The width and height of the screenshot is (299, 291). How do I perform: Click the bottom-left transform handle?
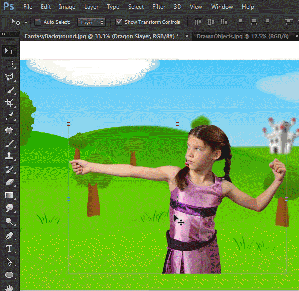[68, 273]
